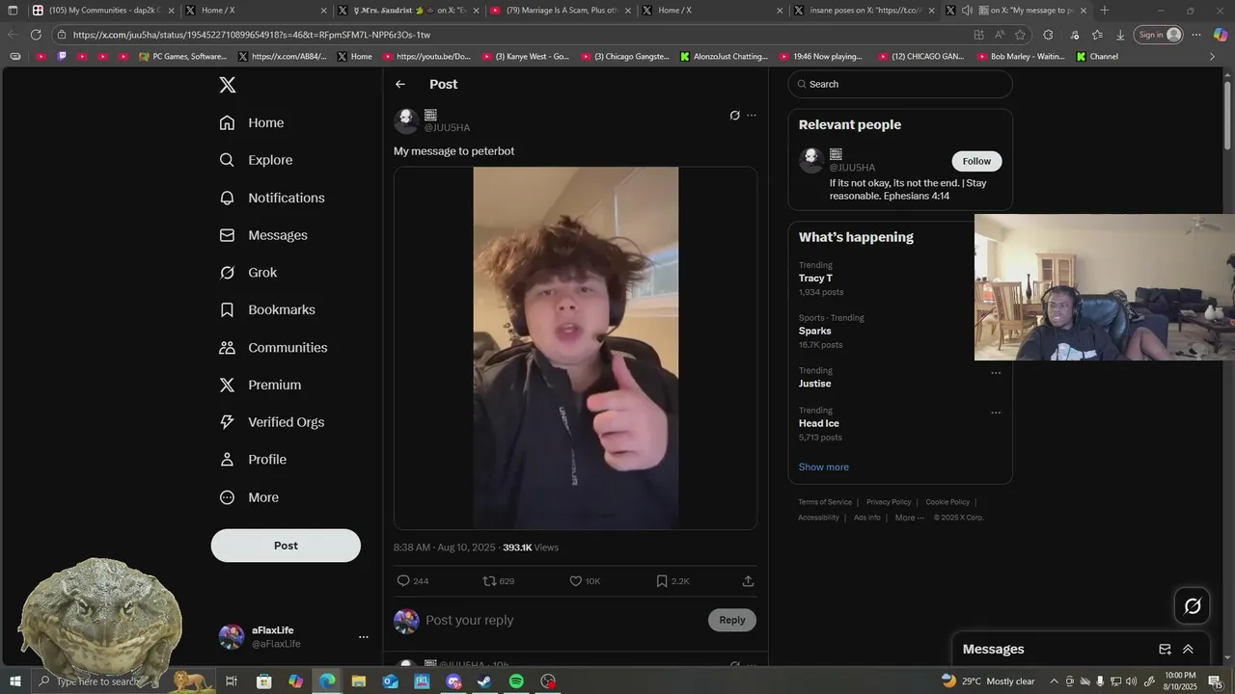Open the Terms of Service link

coord(825,502)
